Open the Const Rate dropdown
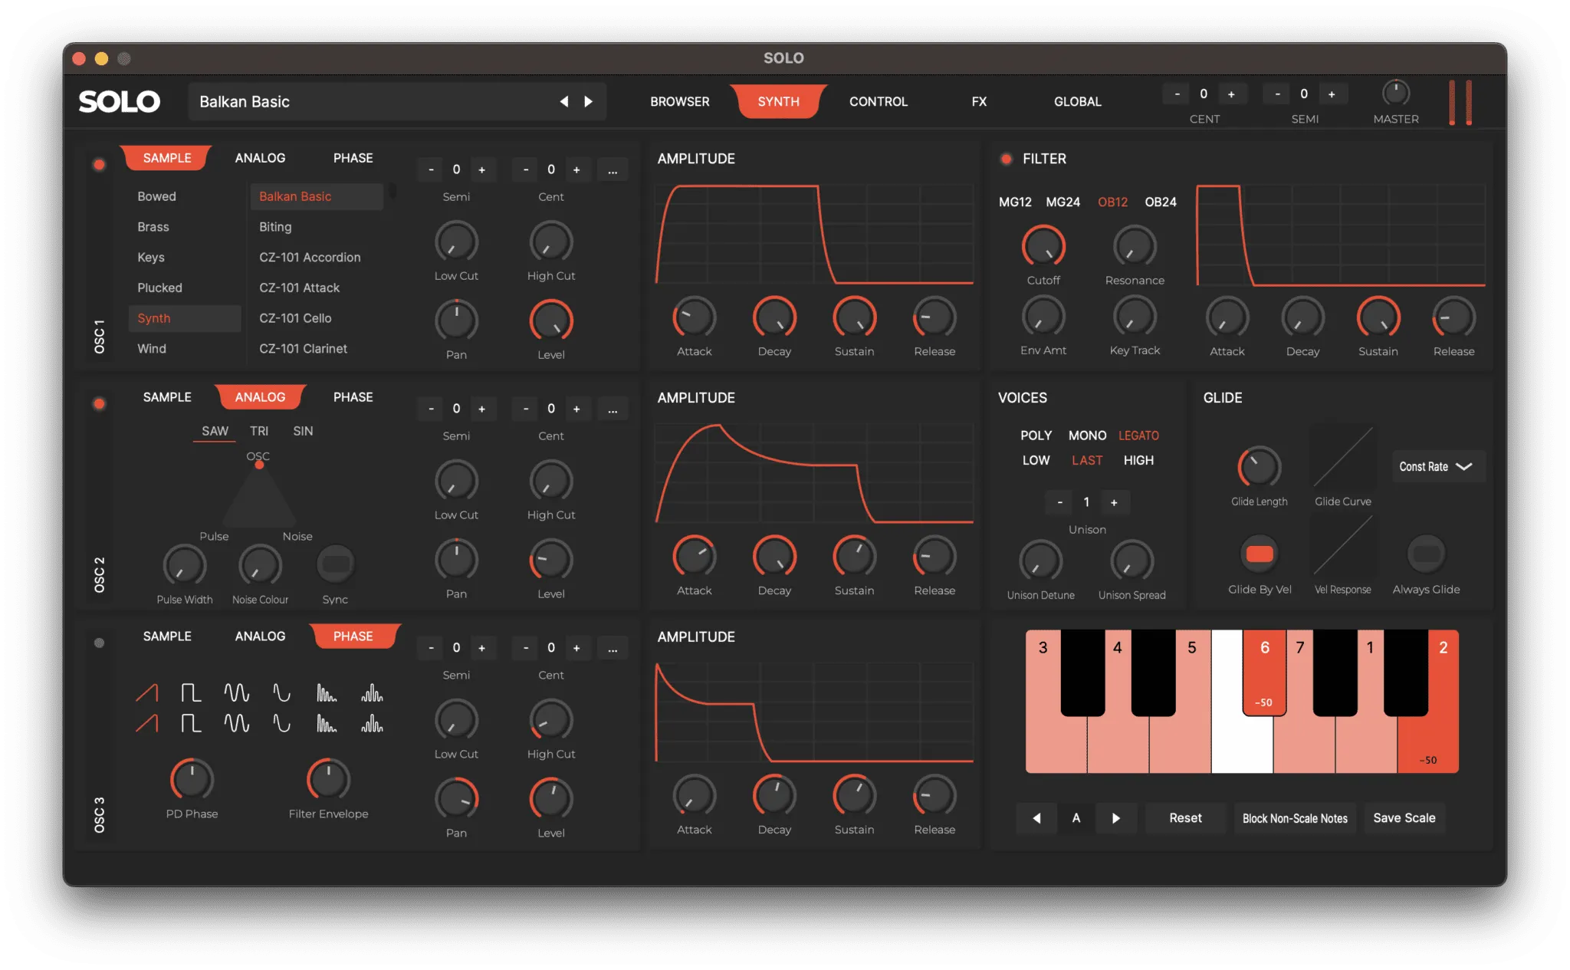The width and height of the screenshot is (1570, 970). point(1437,466)
